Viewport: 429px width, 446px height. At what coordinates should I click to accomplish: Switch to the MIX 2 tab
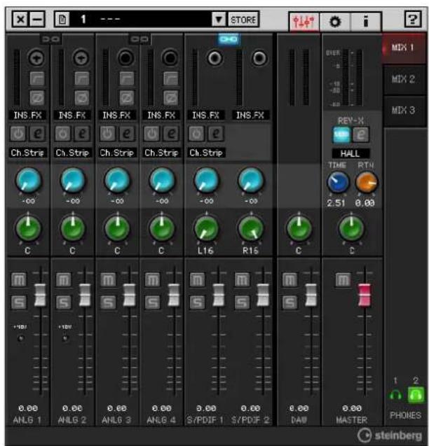[404, 79]
